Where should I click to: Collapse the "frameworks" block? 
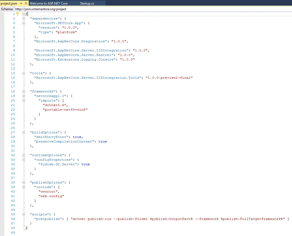(x=24, y=92)
